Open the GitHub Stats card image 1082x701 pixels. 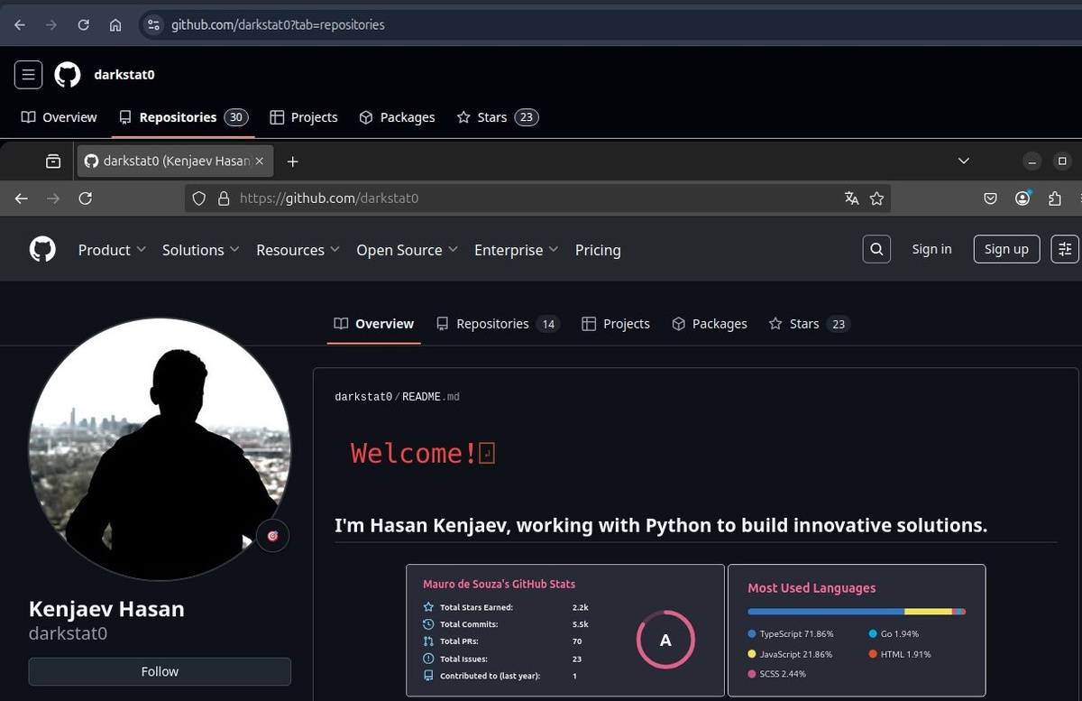[x=565, y=631]
